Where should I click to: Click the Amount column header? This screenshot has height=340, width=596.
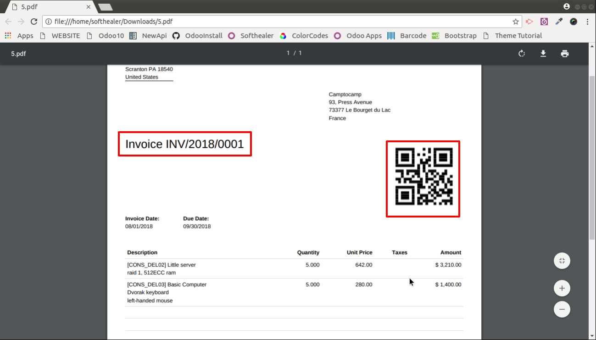[451, 252]
